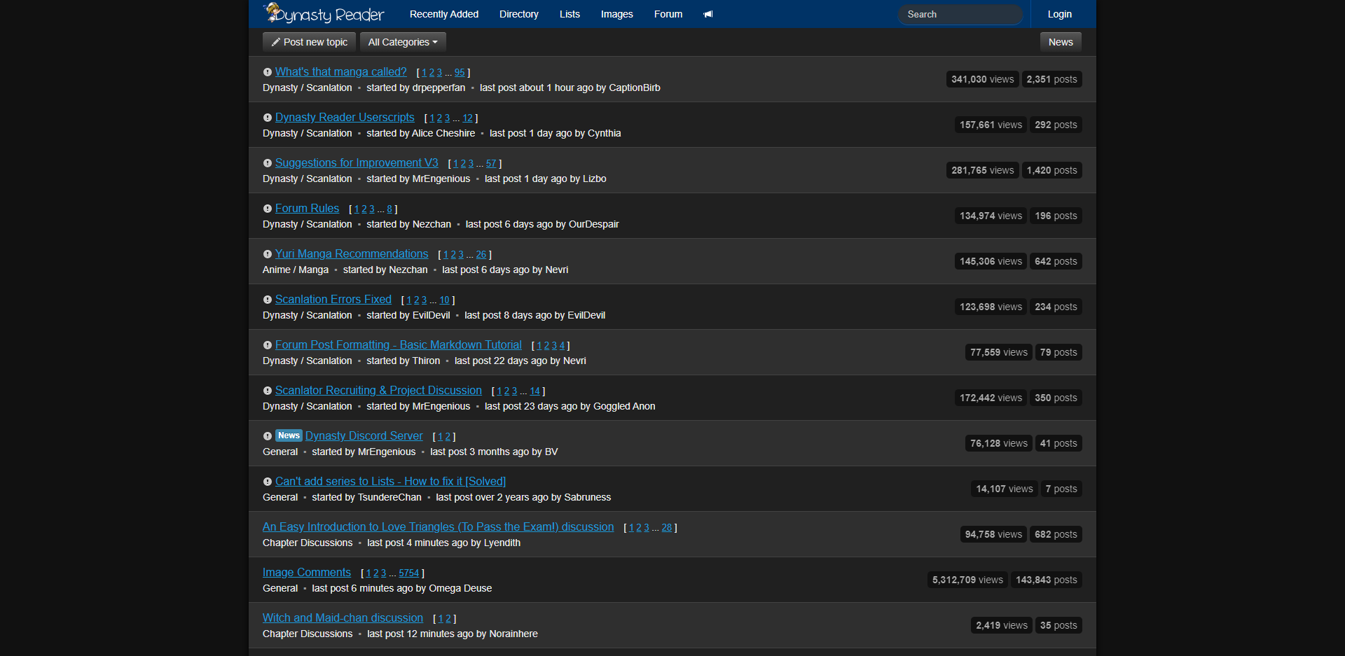Jump to page 8 of Forum Rules
This screenshot has width=1345, height=656.
(389, 209)
